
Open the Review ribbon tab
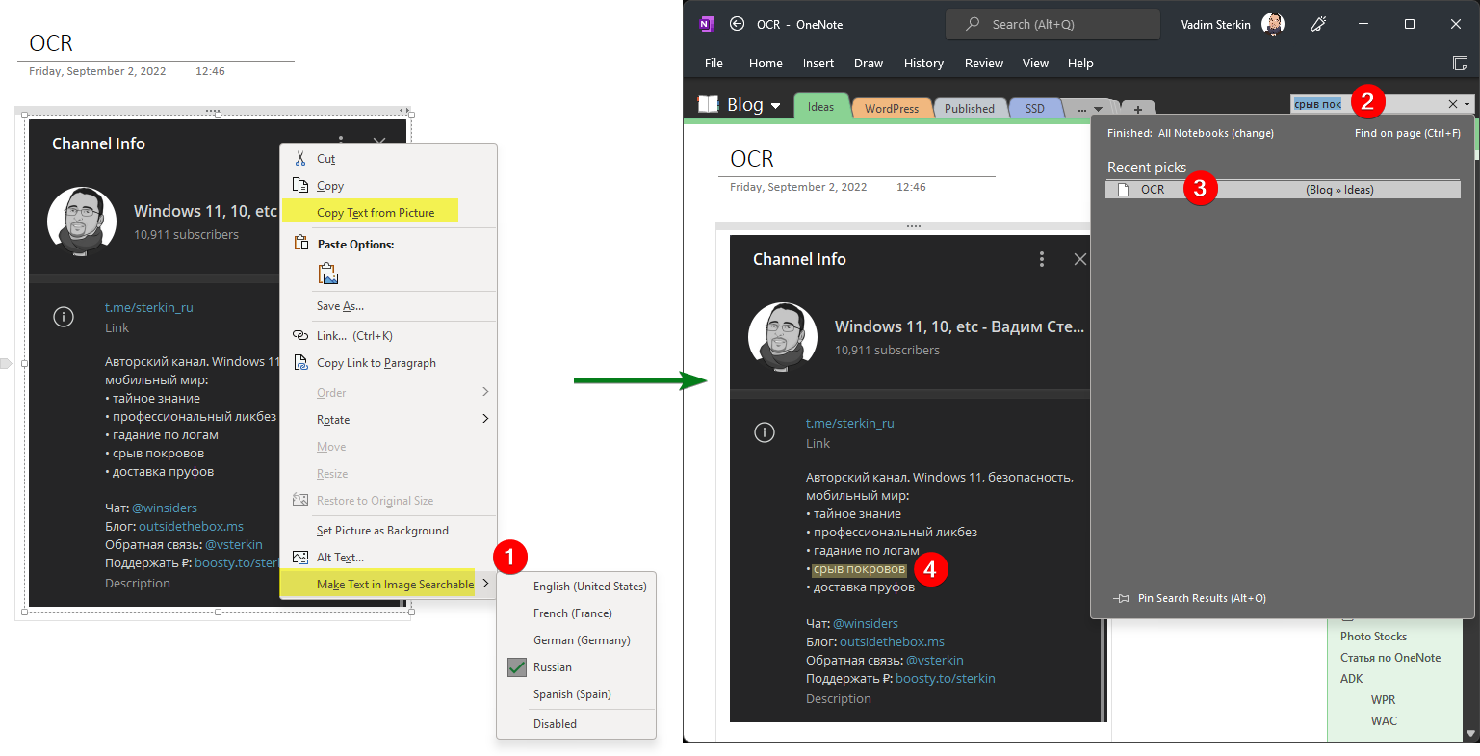[x=984, y=63]
